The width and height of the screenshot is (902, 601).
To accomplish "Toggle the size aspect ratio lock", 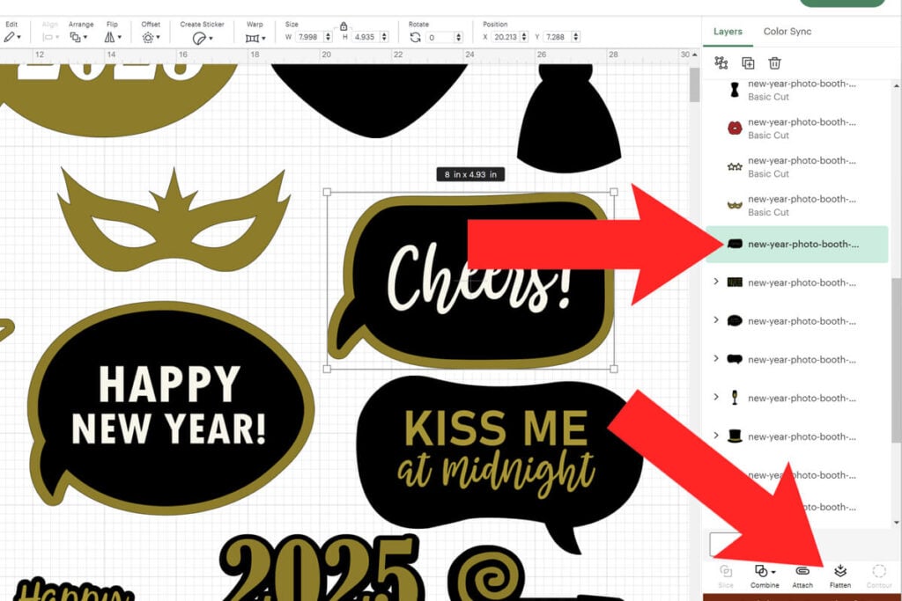I will click(344, 26).
